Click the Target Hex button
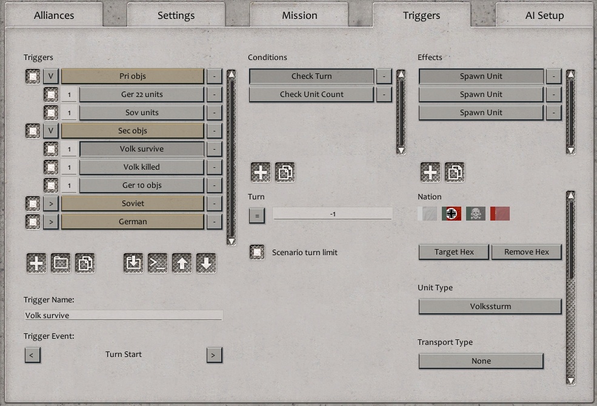Viewport: 597px width, 406px height. pyautogui.click(x=453, y=252)
